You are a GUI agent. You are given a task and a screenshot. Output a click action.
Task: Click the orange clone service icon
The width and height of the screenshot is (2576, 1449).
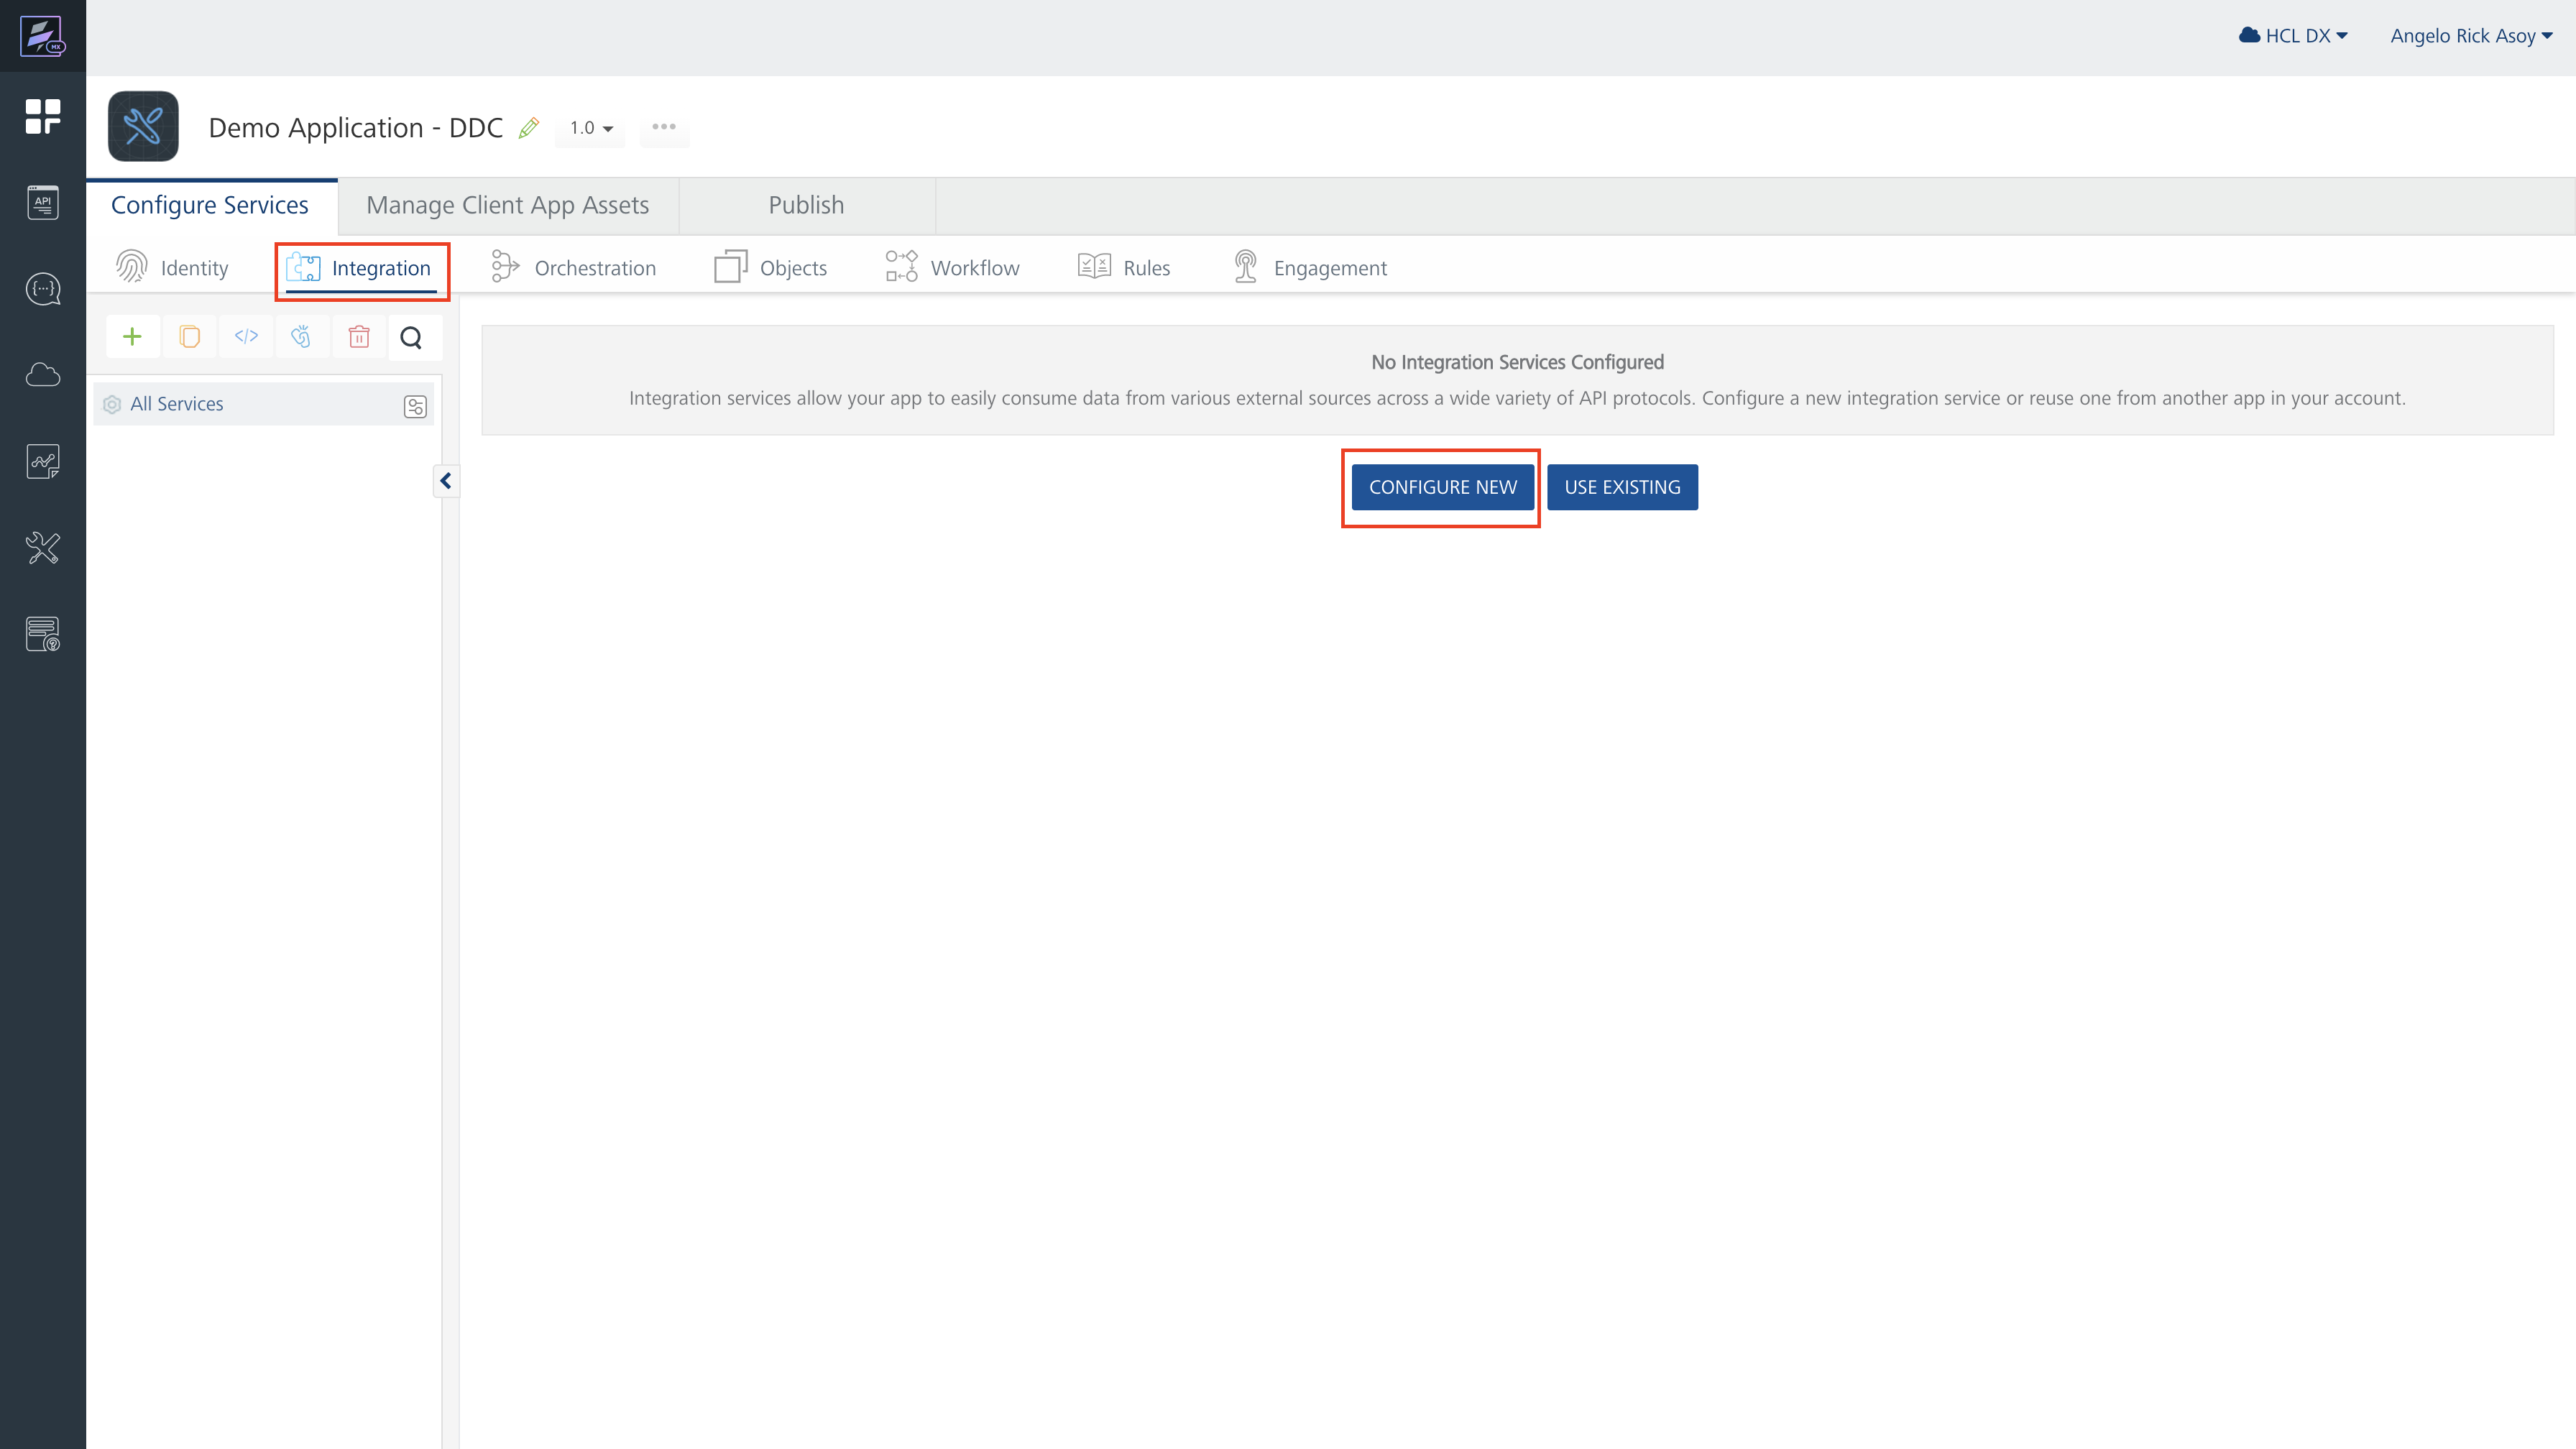click(189, 337)
